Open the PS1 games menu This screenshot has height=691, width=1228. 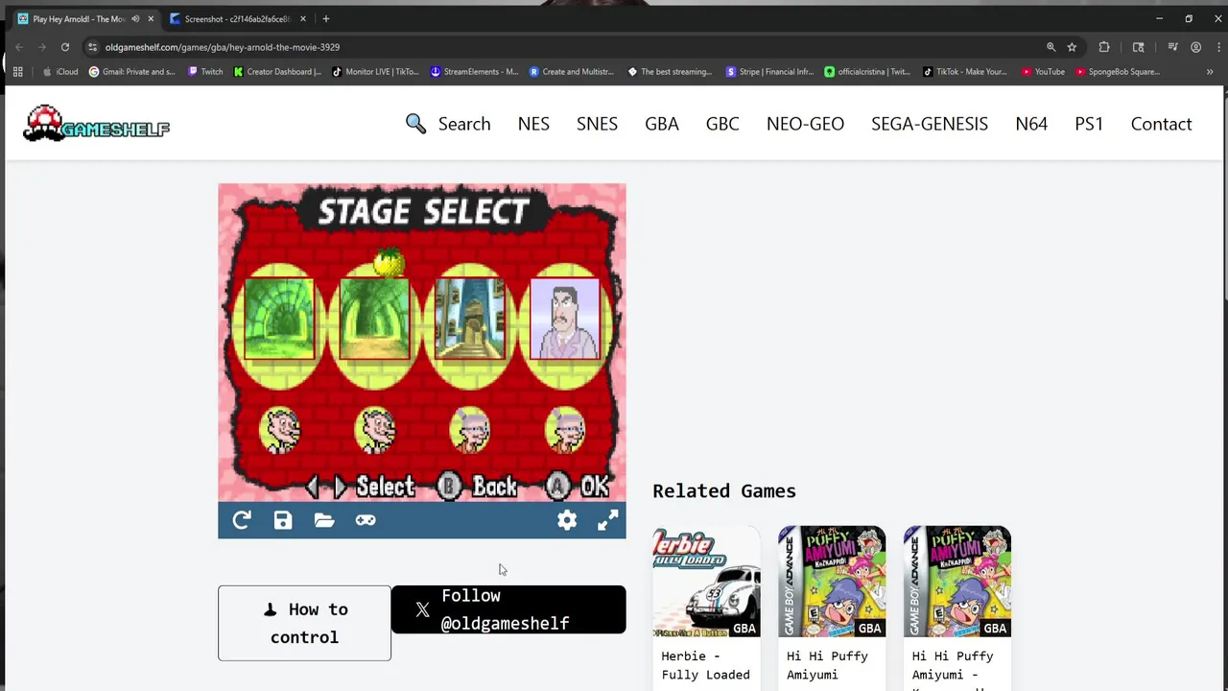[x=1089, y=124]
